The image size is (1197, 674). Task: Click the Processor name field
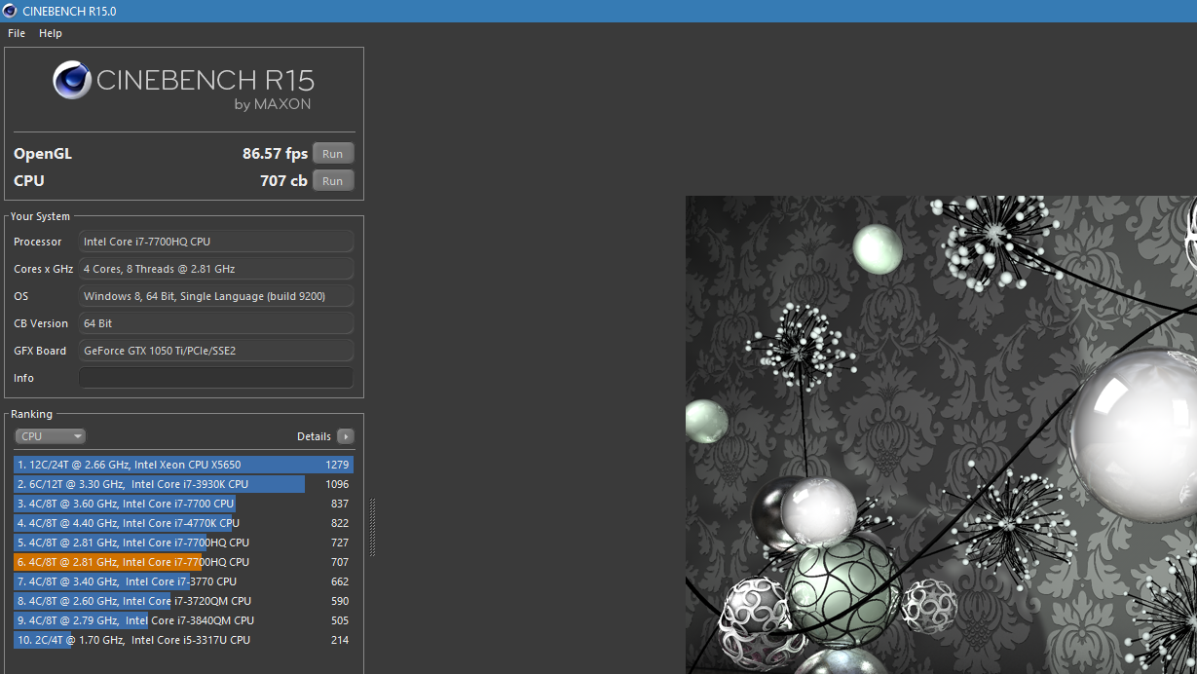(216, 242)
